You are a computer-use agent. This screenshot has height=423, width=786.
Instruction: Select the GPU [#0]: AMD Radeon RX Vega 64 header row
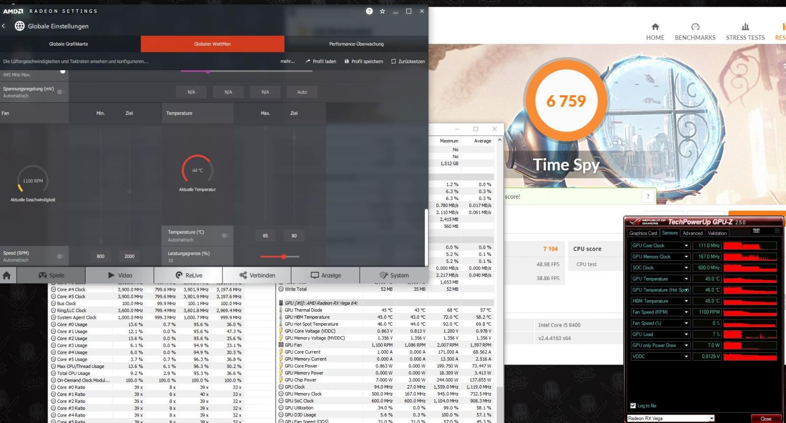tap(386, 303)
